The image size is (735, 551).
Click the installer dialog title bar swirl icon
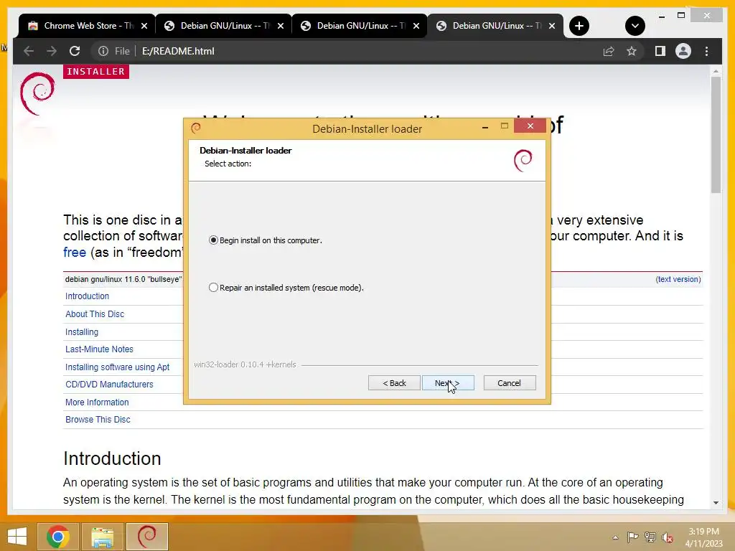(196, 128)
